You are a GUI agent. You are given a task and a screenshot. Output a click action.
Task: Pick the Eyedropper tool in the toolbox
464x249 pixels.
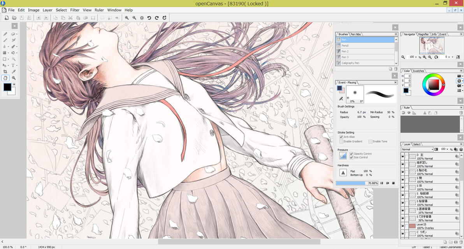click(14, 71)
